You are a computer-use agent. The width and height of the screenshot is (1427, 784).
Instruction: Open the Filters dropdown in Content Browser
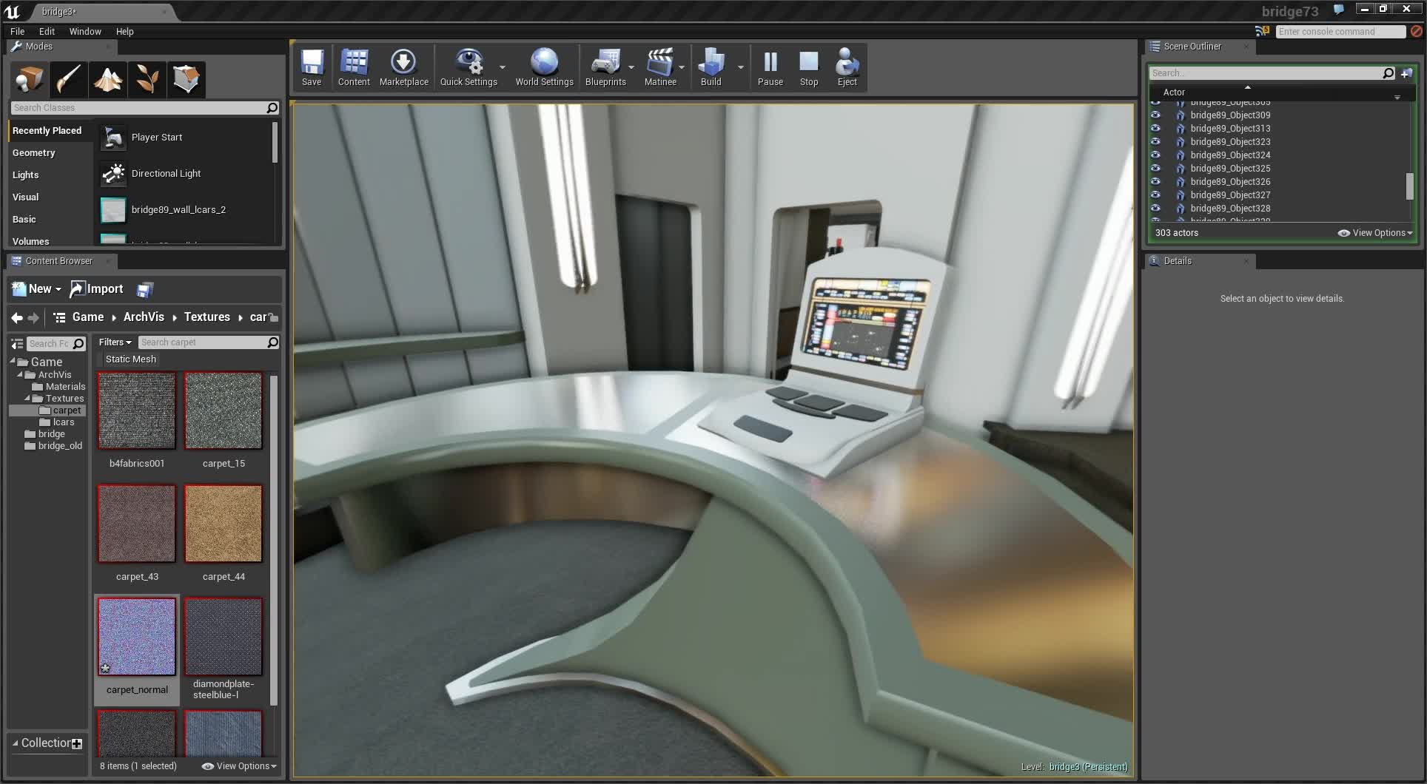point(115,342)
